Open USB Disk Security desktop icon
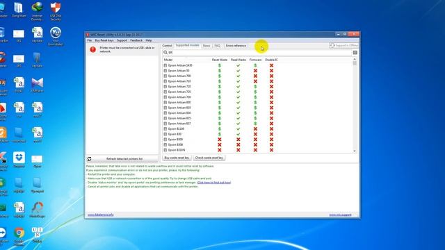 coord(56,11)
